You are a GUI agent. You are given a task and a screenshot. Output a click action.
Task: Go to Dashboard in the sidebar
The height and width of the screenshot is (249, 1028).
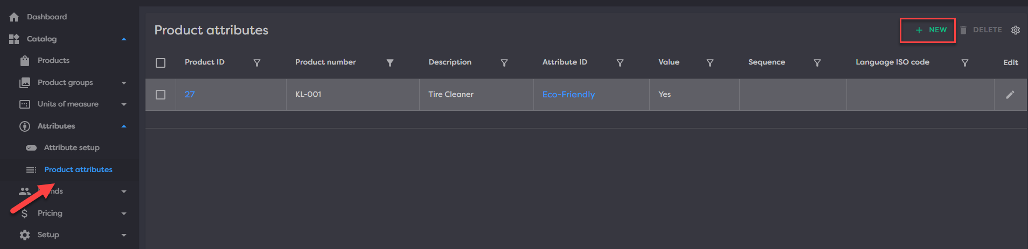[x=47, y=17]
